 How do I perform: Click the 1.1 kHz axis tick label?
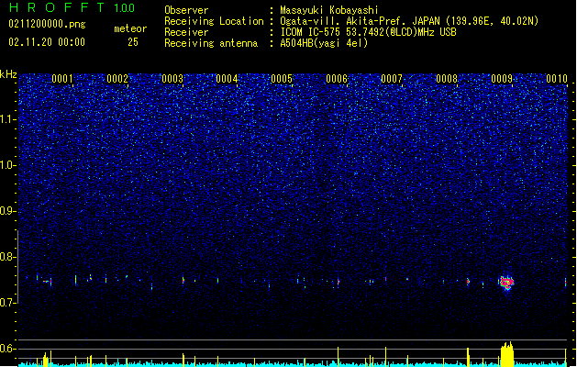(8, 119)
